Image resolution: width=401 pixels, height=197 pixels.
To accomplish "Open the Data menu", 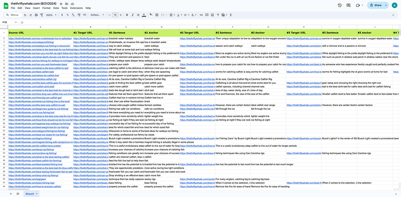I will coord(56,8).
